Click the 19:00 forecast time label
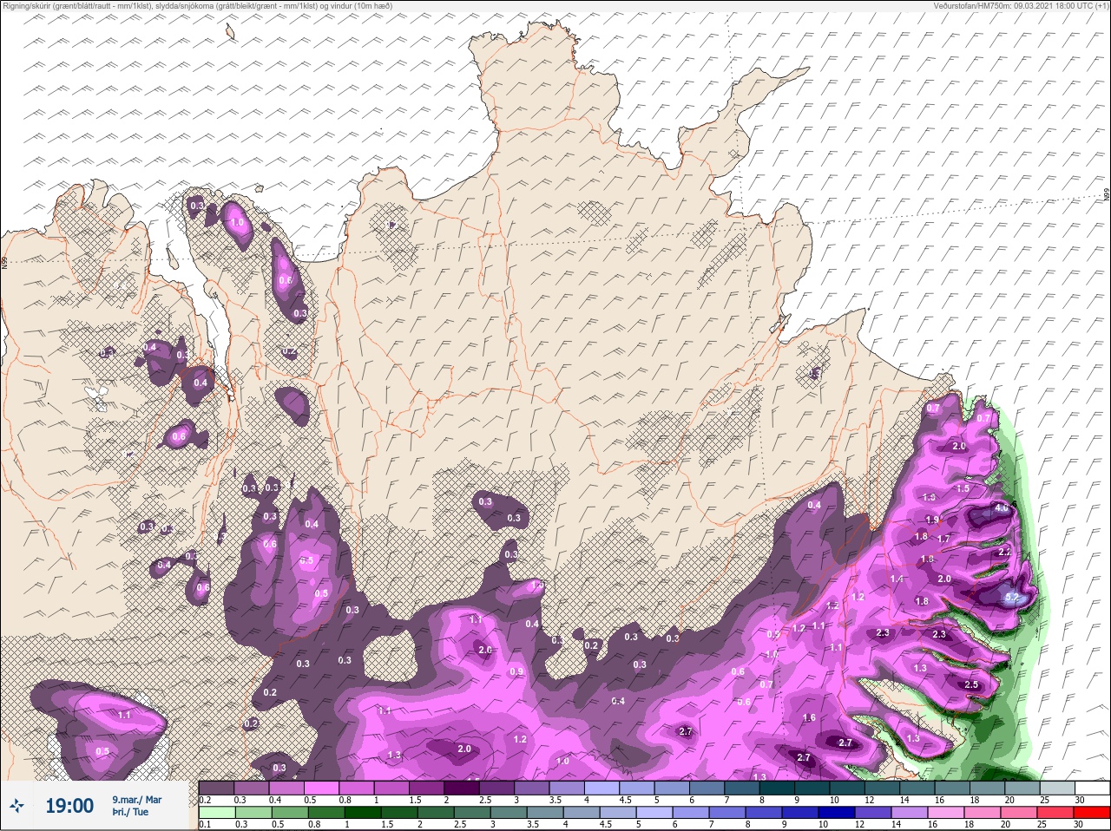This screenshot has height=831, width=1111. coord(69,807)
